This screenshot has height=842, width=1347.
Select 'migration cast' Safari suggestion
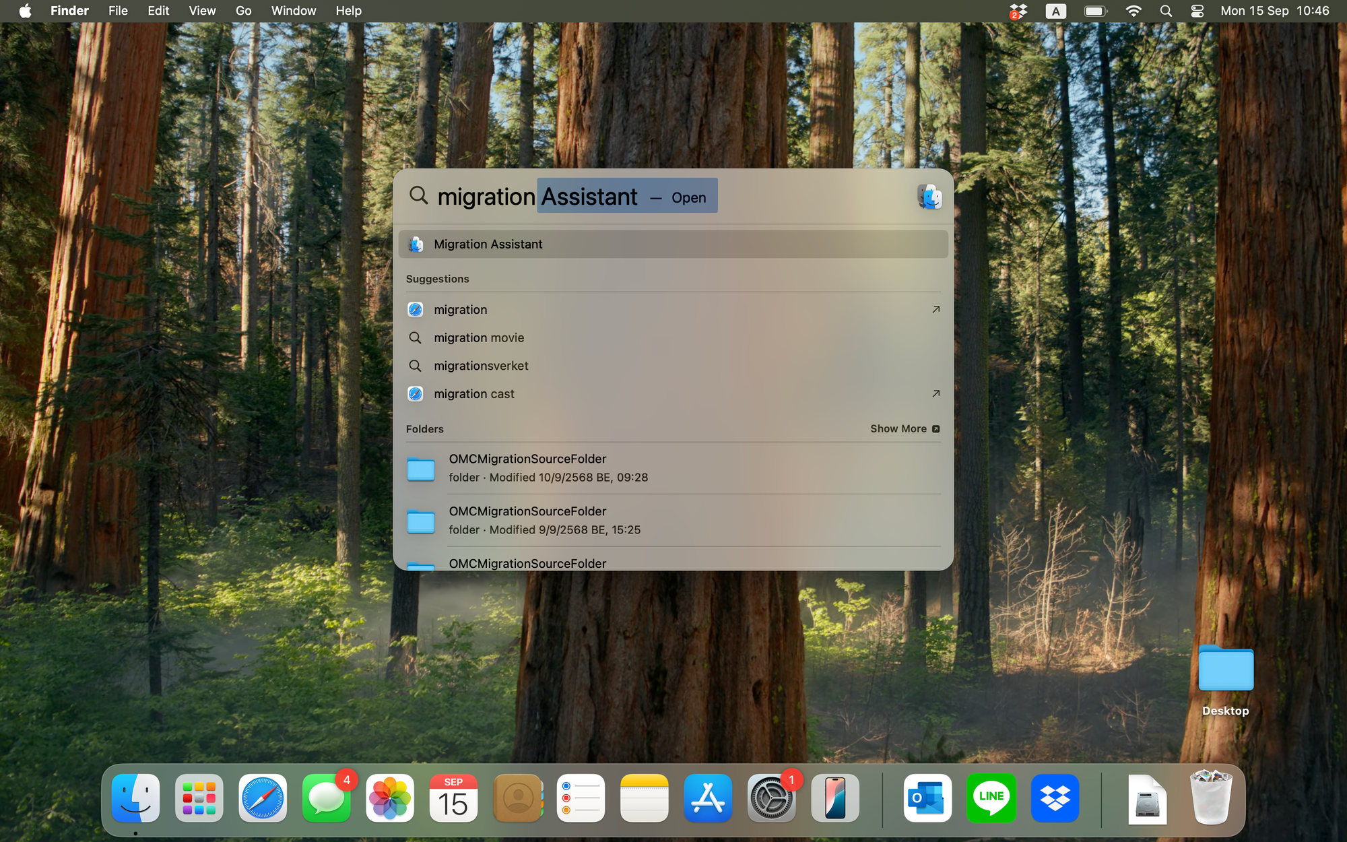coord(673,394)
